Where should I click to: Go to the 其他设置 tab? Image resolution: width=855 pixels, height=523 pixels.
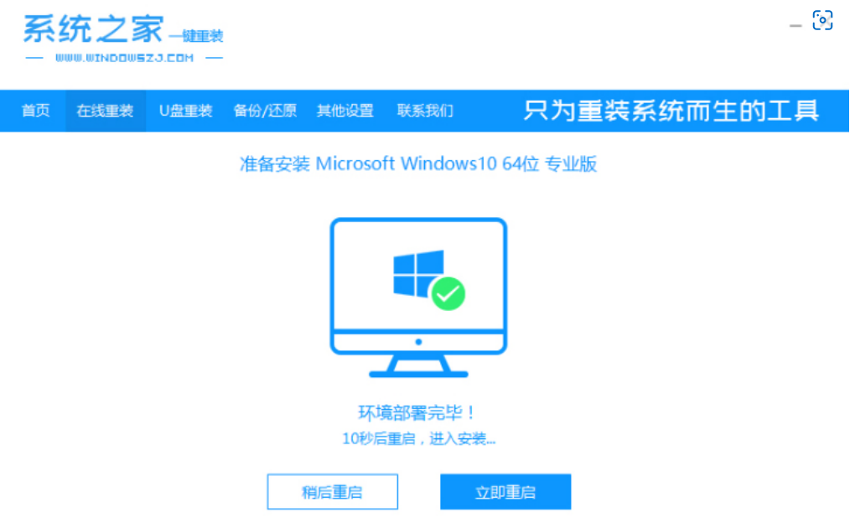(345, 111)
